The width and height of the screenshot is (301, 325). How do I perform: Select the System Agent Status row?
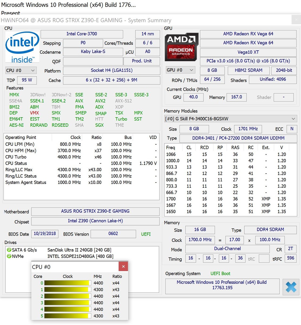81,183
